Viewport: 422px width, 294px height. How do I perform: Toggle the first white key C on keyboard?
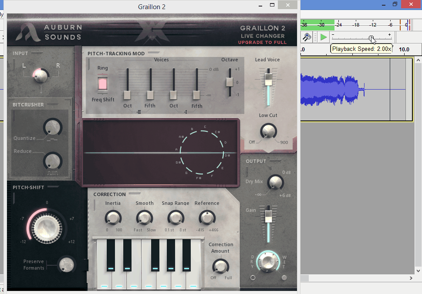click(x=104, y=280)
